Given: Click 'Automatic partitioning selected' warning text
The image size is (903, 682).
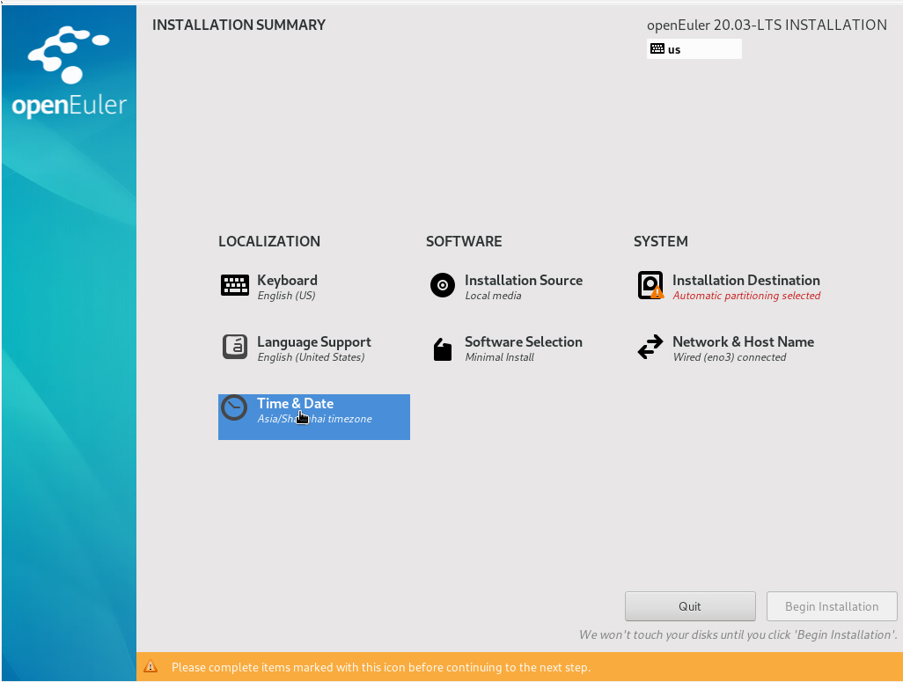Looking at the screenshot, I should (746, 296).
